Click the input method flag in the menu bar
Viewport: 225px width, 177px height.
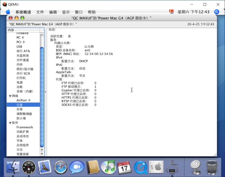click(x=171, y=12)
